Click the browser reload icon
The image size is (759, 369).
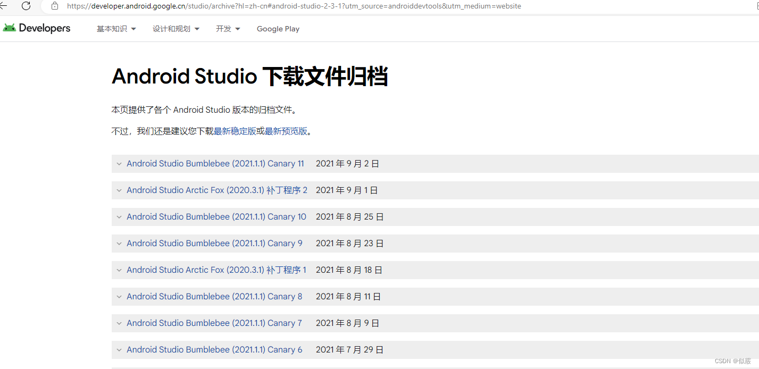tap(26, 6)
